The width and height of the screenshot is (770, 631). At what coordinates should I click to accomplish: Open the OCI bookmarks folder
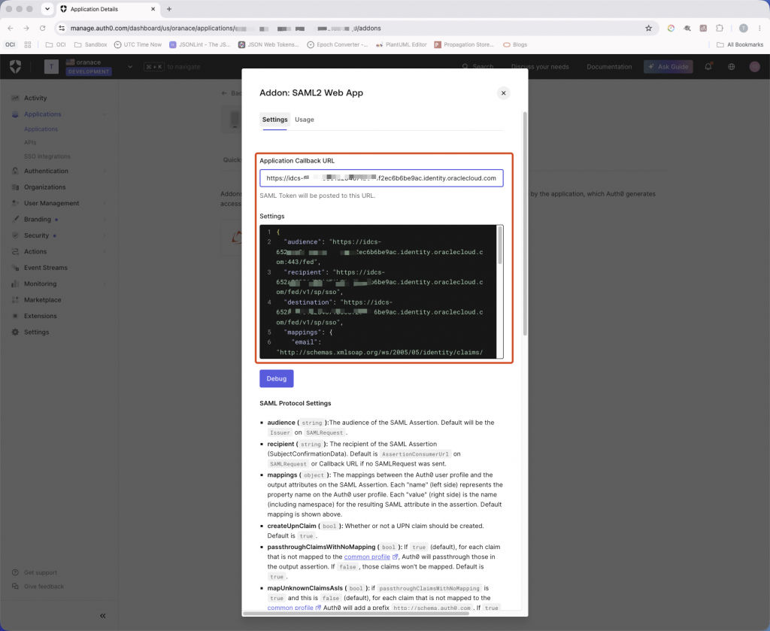[56, 44]
